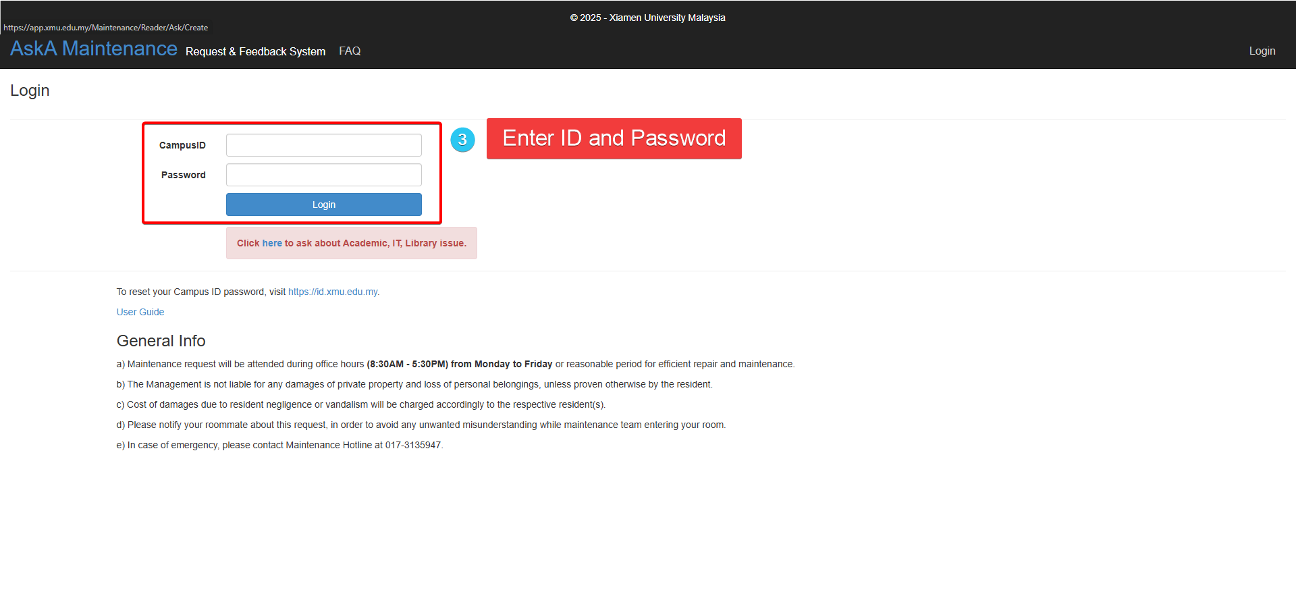Click the "here" link for Academic issues
Image resolution: width=1296 pixels, height=615 pixels.
272,243
